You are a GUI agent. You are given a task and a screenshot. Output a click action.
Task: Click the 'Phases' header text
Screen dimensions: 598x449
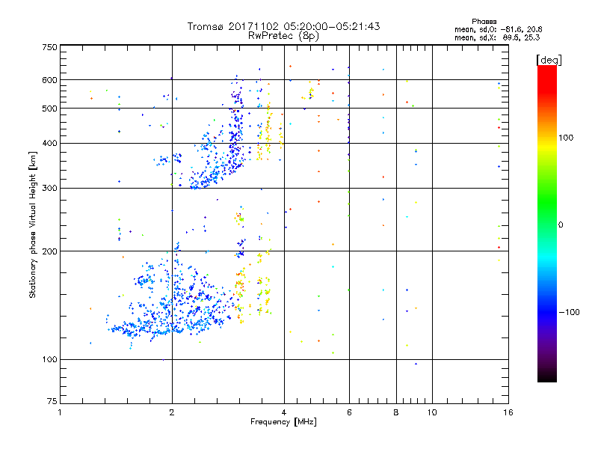484,22
